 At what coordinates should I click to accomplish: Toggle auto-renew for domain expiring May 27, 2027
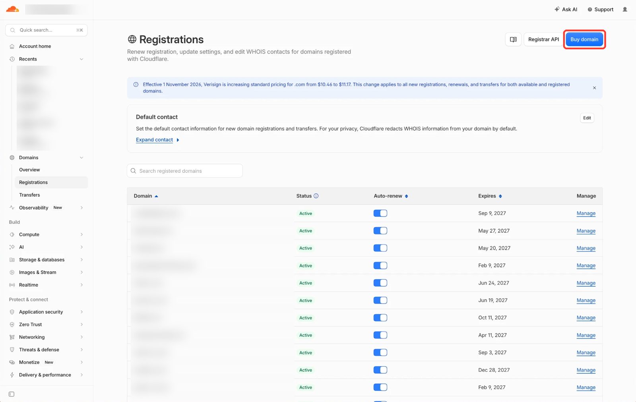click(x=380, y=231)
